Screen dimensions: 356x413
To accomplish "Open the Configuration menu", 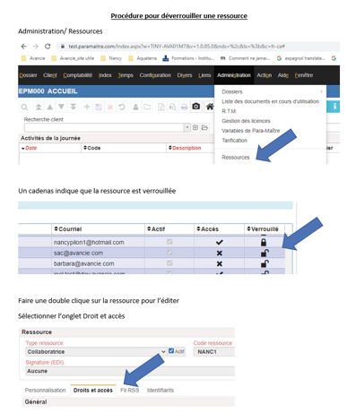I will 155,75.
